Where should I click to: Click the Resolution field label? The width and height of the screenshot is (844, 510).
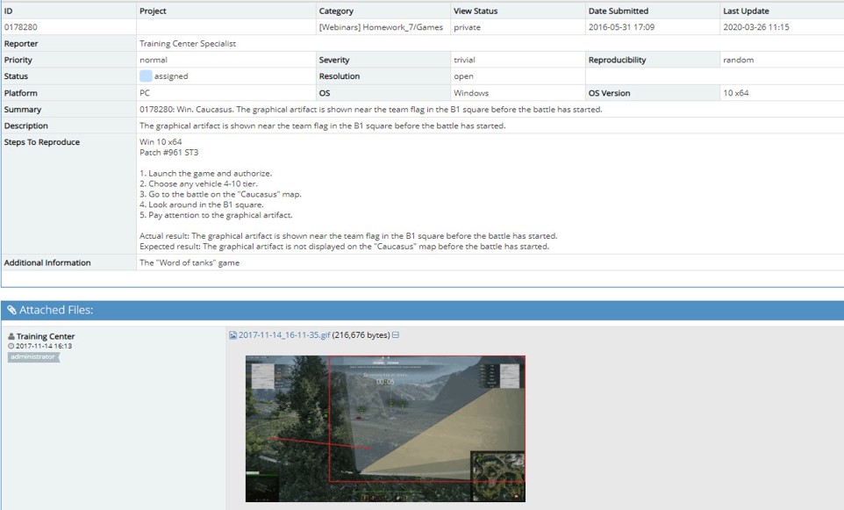(x=340, y=76)
